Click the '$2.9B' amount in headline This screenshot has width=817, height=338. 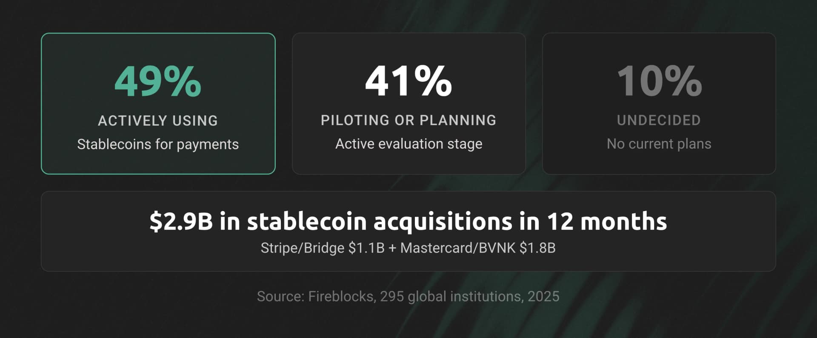coord(181,221)
